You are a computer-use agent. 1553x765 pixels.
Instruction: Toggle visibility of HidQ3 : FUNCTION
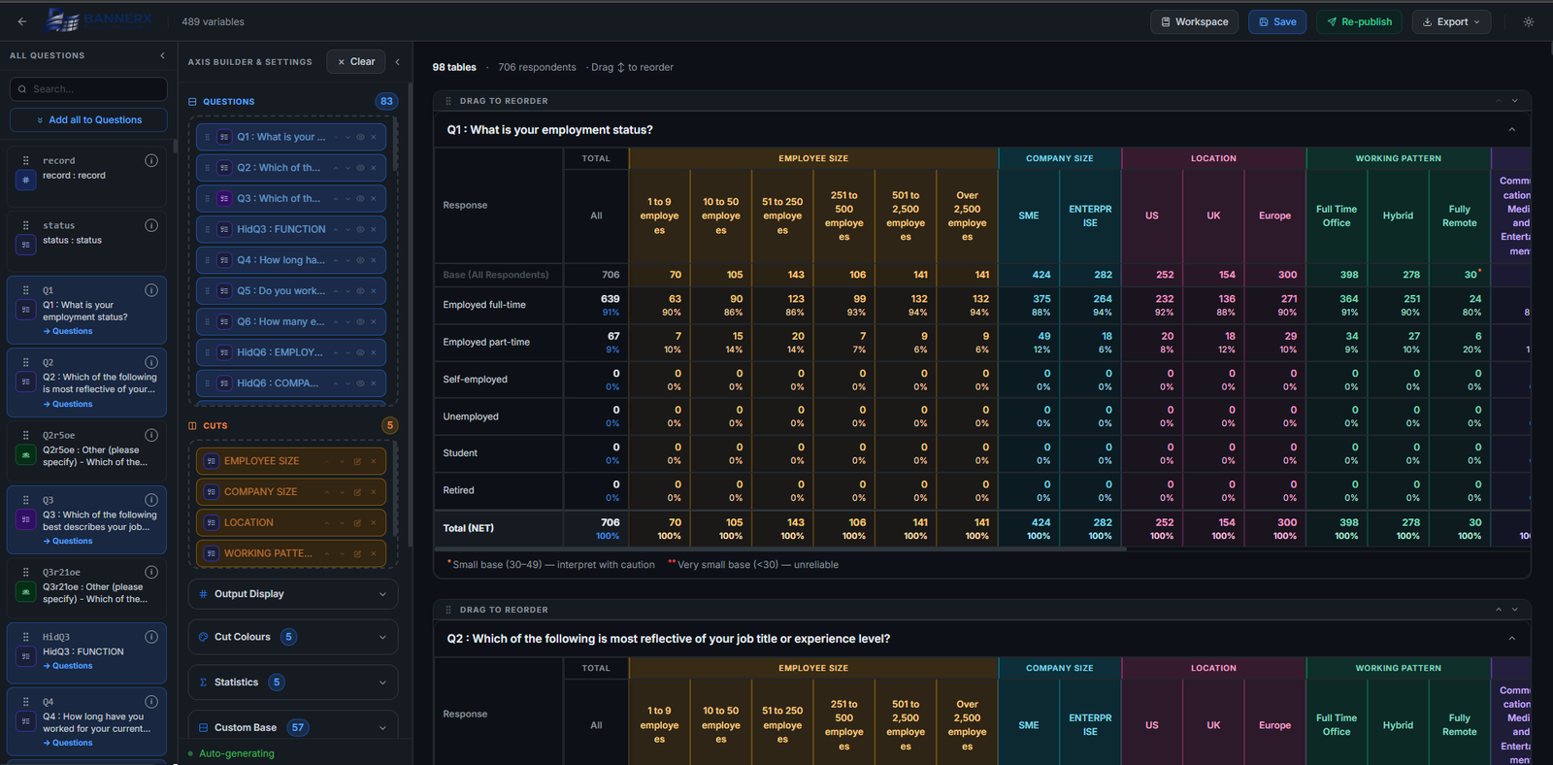(360, 229)
